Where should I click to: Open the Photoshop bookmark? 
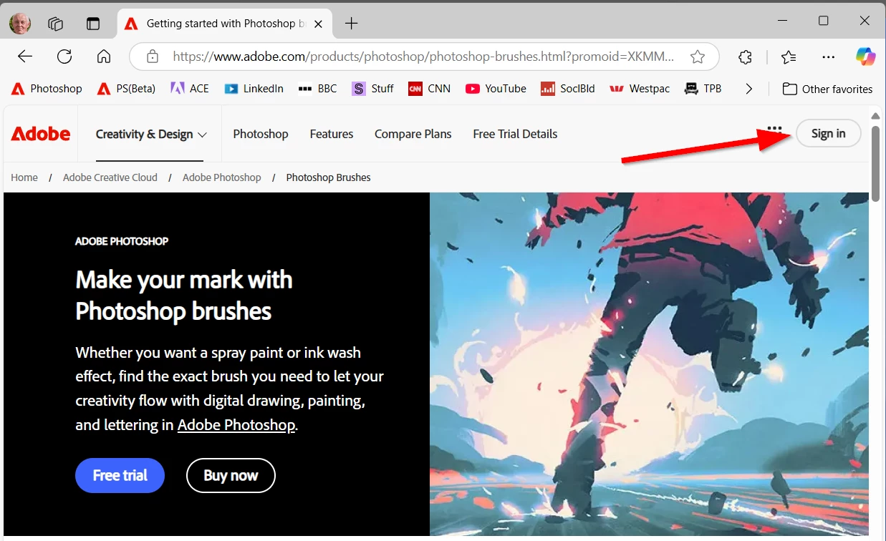click(x=48, y=89)
